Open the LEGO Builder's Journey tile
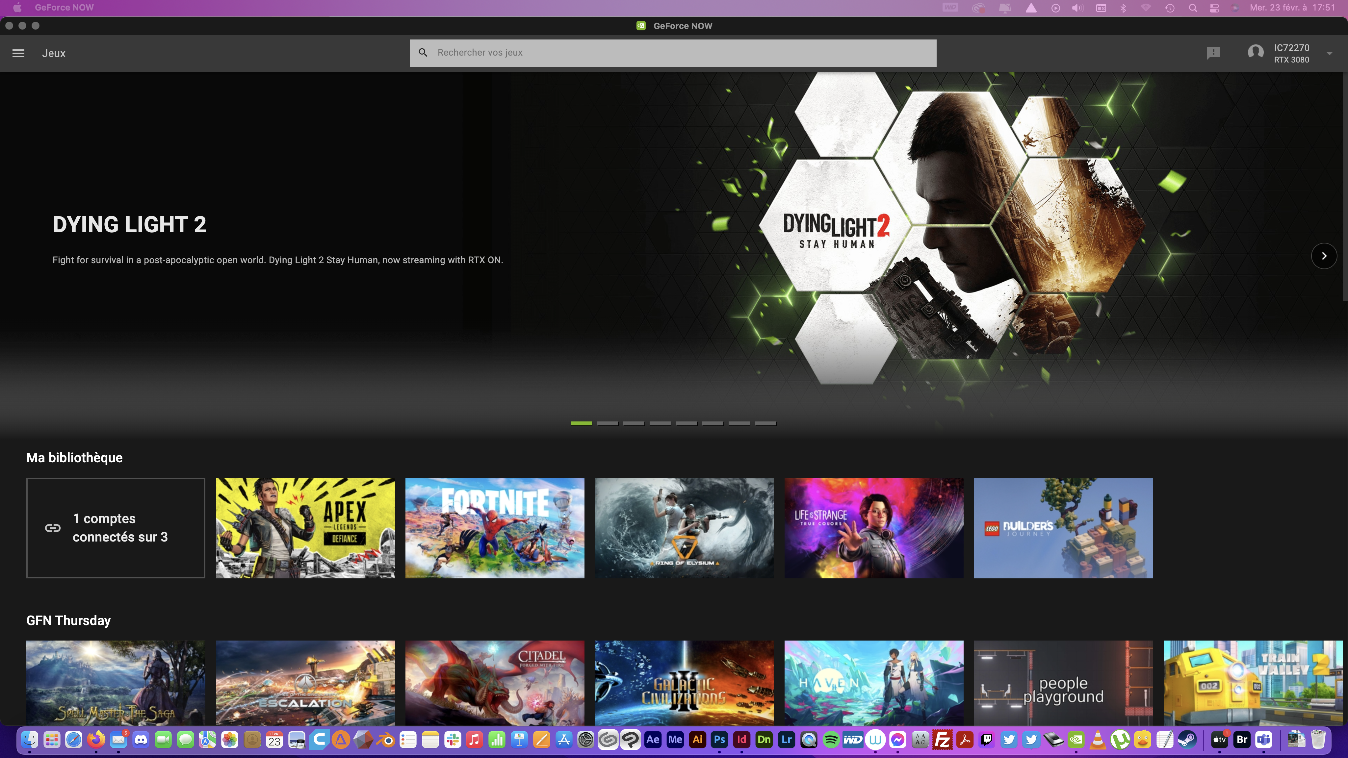The height and width of the screenshot is (758, 1348). click(1063, 528)
